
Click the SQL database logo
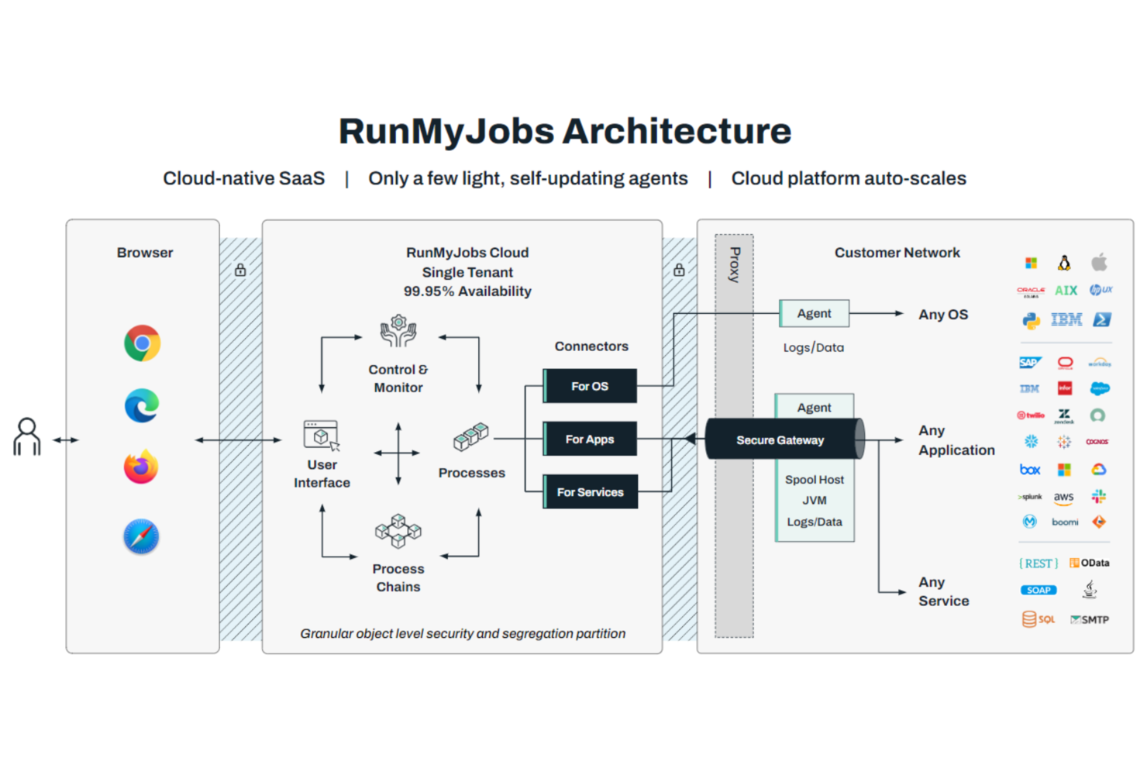tap(1038, 619)
